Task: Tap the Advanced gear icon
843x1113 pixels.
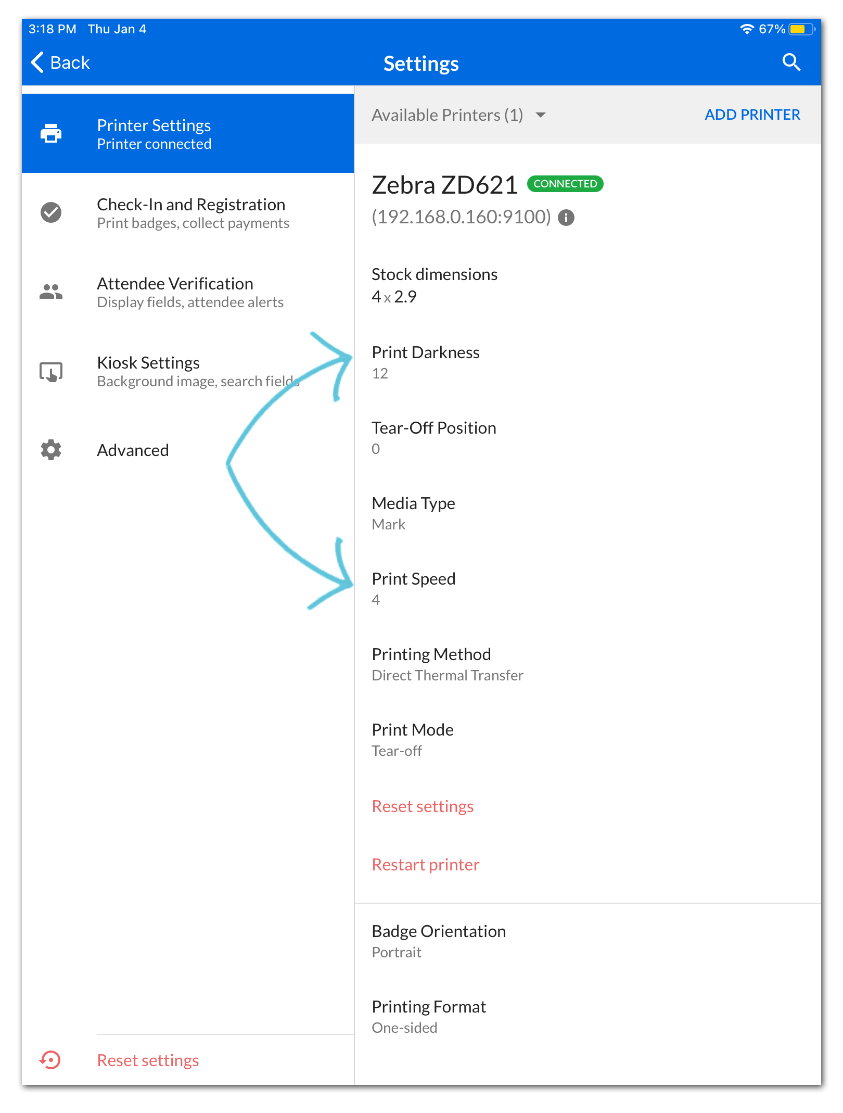Action: pos(51,450)
